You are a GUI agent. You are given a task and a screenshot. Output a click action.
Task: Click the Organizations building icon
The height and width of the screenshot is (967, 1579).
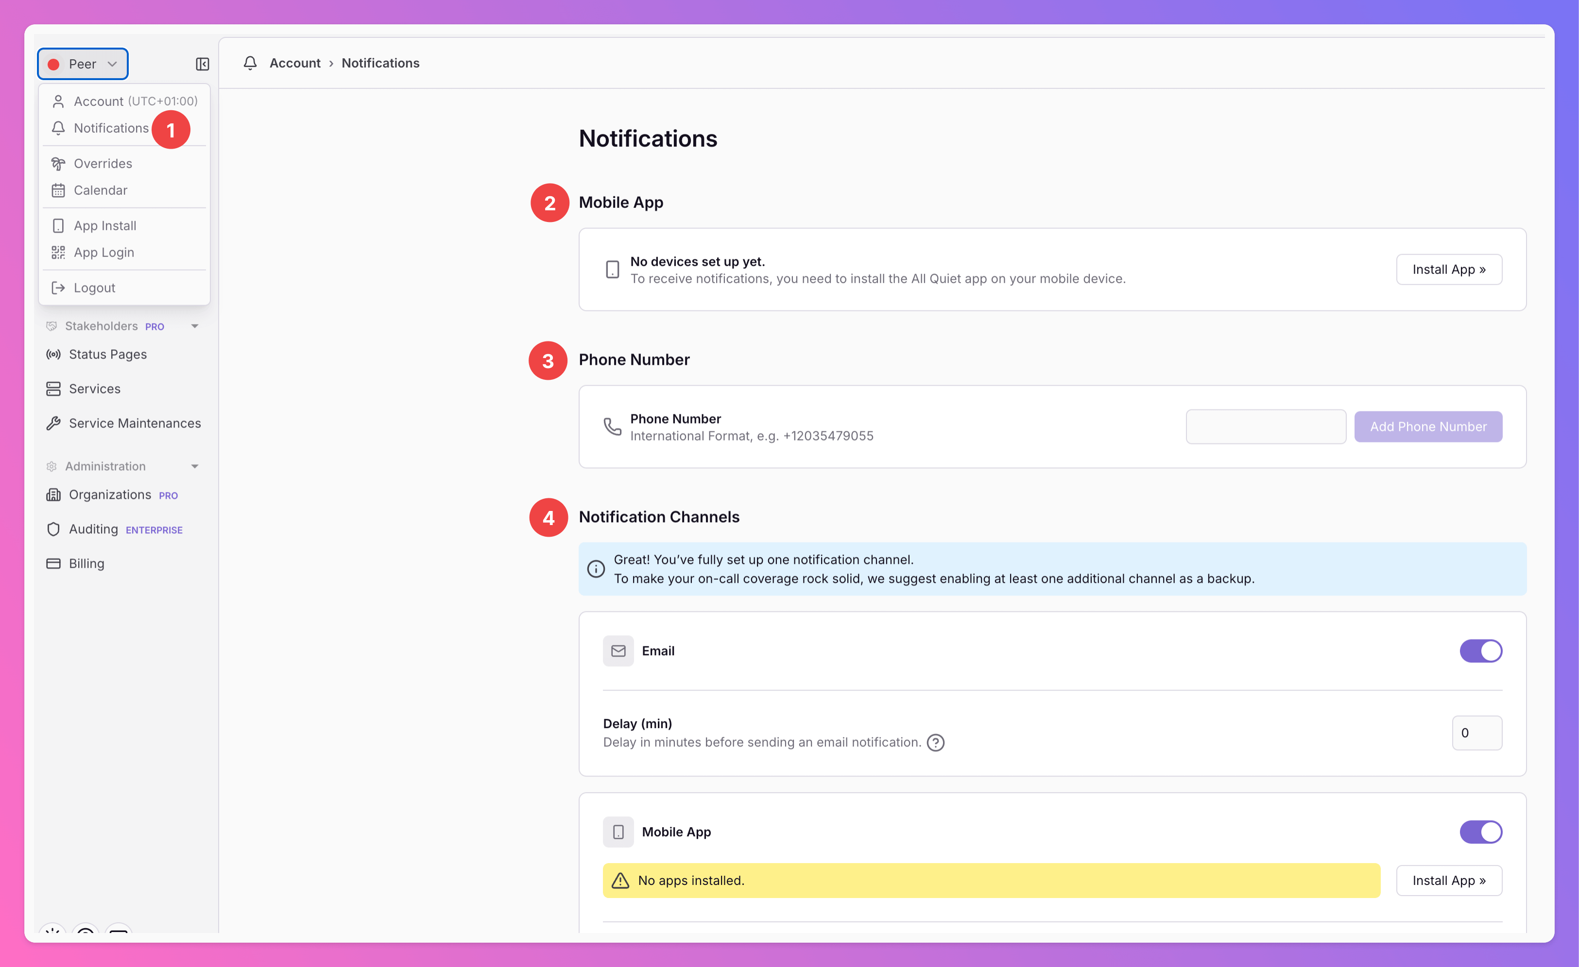[x=54, y=495]
